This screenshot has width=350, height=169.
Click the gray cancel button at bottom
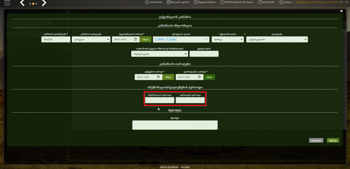point(316,141)
